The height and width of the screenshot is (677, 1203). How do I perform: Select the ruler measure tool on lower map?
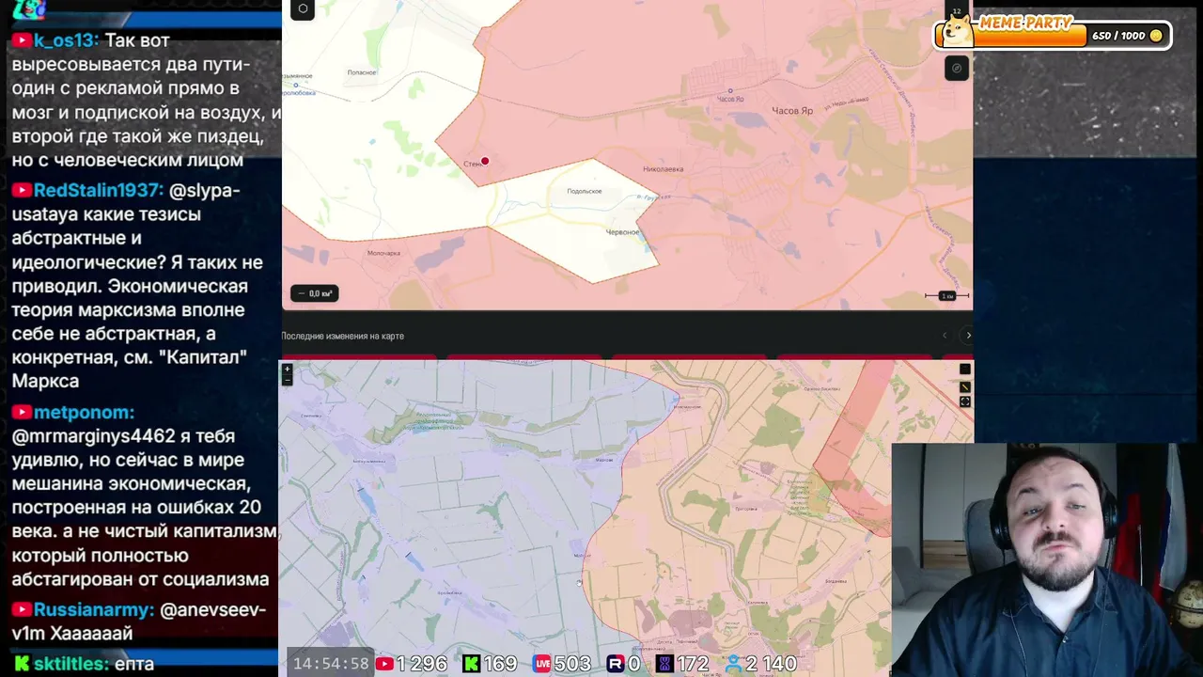click(x=965, y=386)
